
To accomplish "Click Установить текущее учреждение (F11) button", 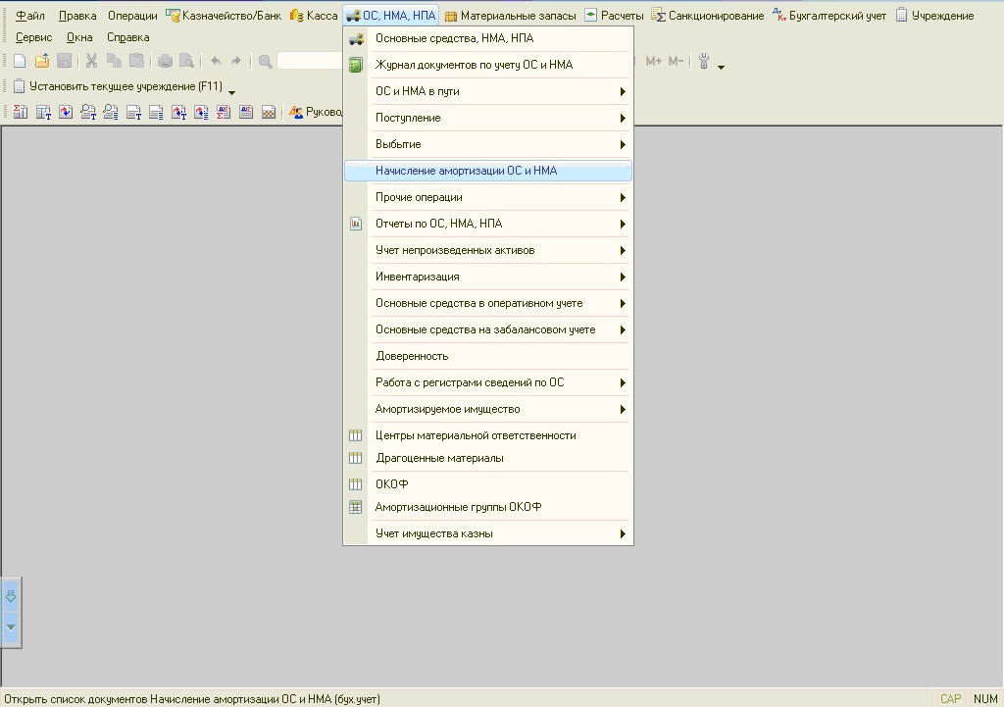I will coord(118,86).
